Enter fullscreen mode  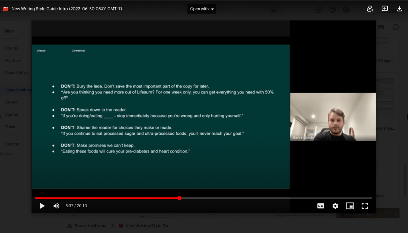(365, 206)
